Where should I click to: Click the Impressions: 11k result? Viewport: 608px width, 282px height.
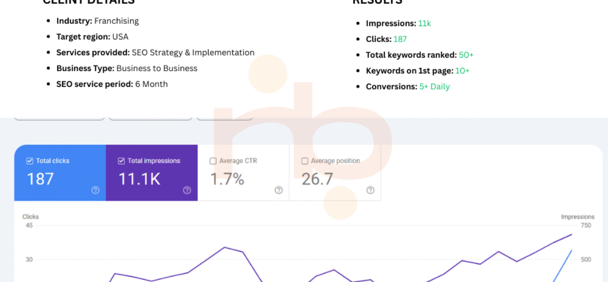click(398, 23)
